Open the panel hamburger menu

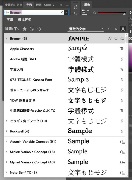67,5
